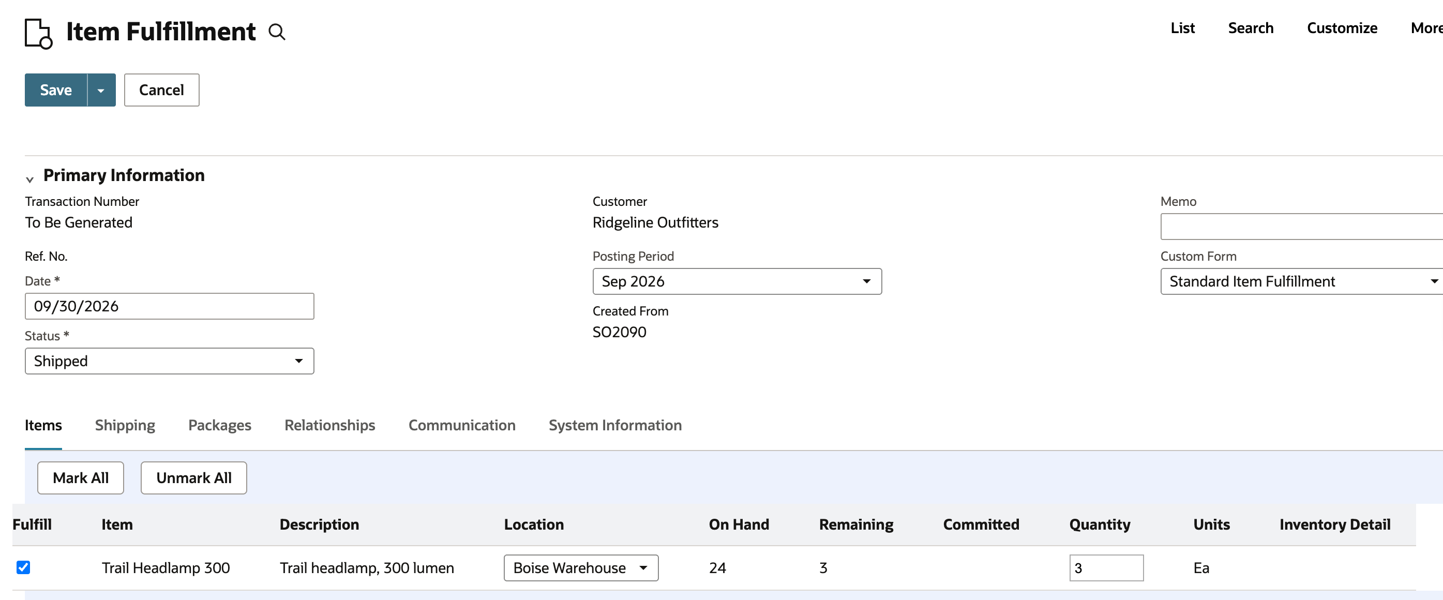Image resolution: width=1443 pixels, height=600 pixels.
Task: Open the More menu link
Action: click(1426, 28)
